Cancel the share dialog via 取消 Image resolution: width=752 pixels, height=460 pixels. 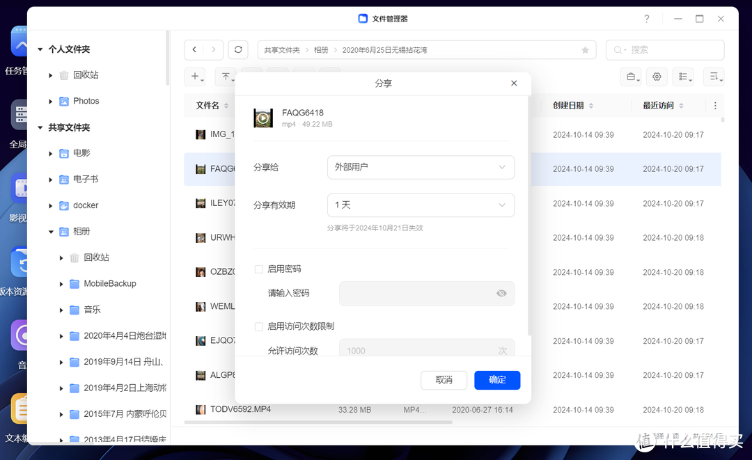tap(444, 380)
